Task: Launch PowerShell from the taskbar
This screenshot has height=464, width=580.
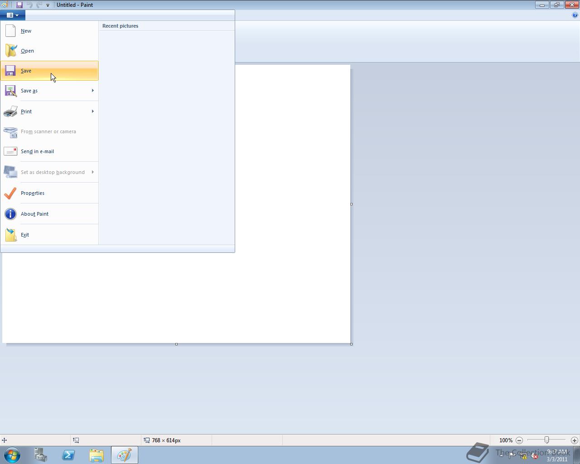Action: [68, 455]
